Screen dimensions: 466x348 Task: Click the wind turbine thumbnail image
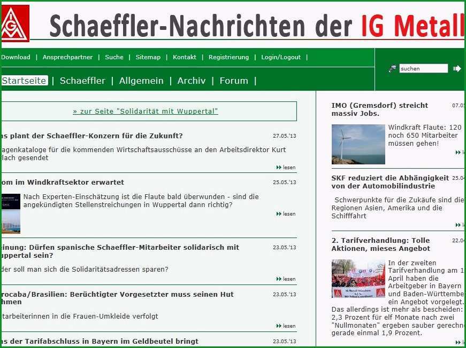click(x=358, y=144)
